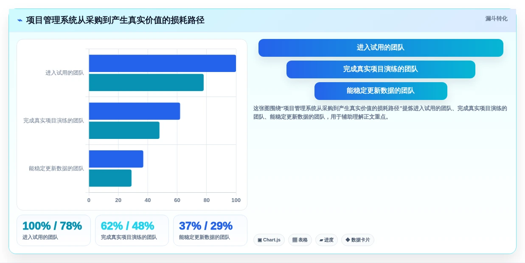Screen dimensions: 525x263
Task: Click the blue bar for 进入试用的团队
Action: [163, 63]
